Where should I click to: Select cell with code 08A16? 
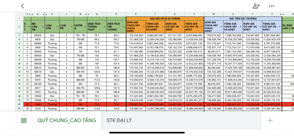(38, 72)
